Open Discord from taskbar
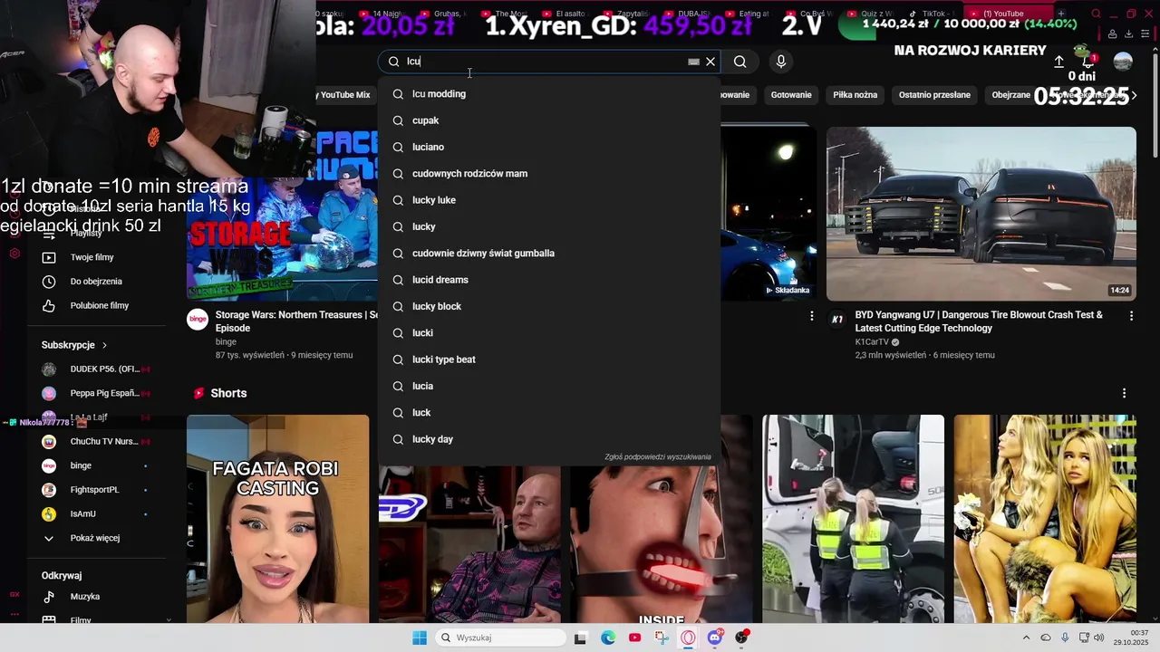 [715, 638]
